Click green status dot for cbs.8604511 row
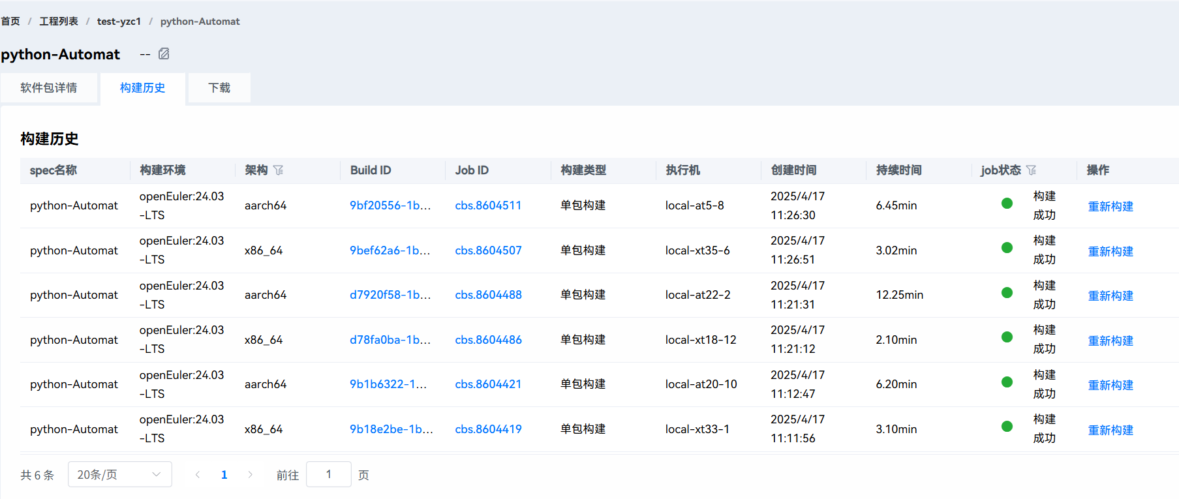 [x=1007, y=204]
